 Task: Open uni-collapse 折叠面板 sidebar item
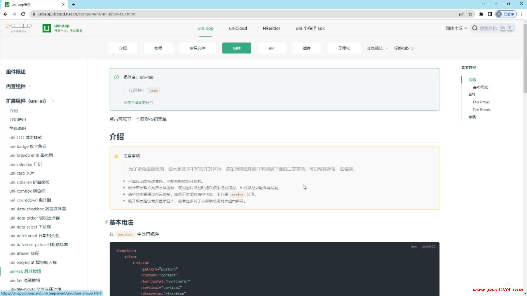coord(29,182)
